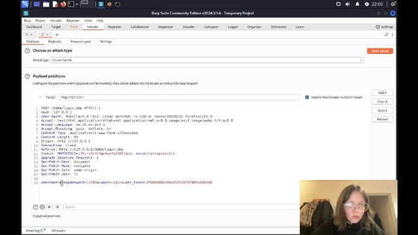418x235 pixels.
Task: Open the Payloads sub-tab
Action: pos(55,42)
